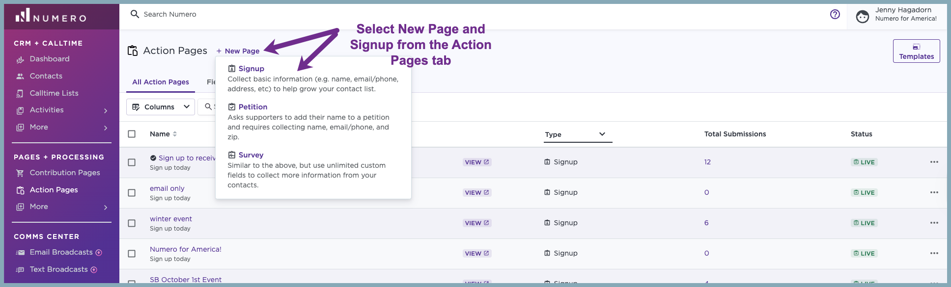Screen dimensions: 951x287
Task: Choose Petition from New Page menu
Action: [253, 107]
